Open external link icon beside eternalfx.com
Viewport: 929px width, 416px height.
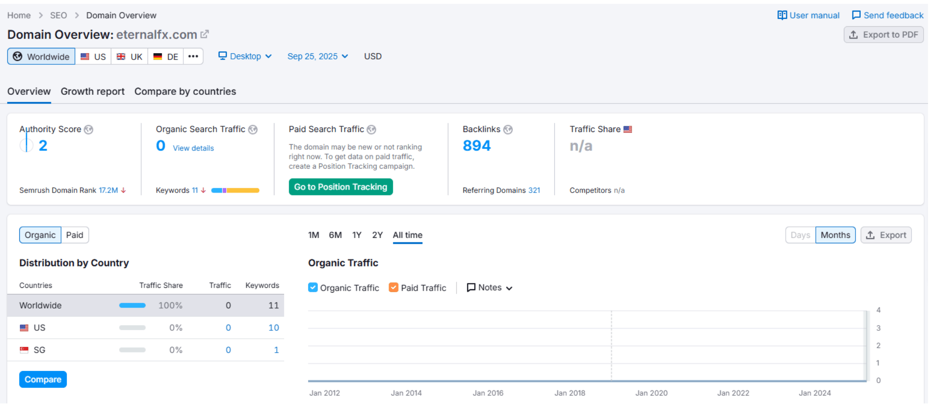pos(205,34)
